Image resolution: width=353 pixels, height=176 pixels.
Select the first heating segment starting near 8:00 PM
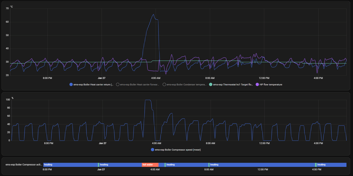pos(71,165)
